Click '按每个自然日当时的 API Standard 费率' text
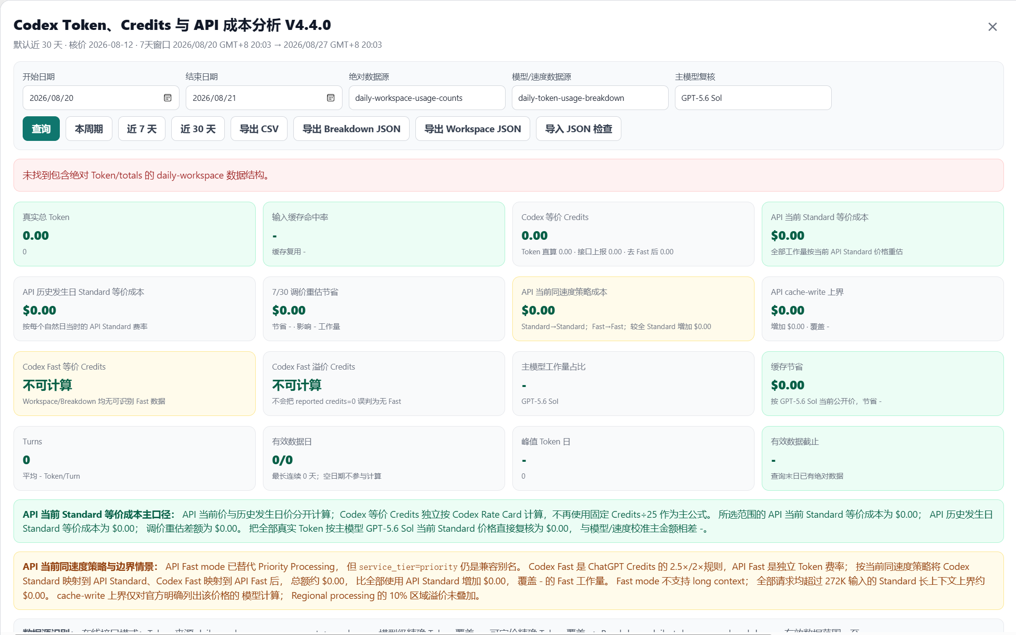The height and width of the screenshot is (635, 1016). 85,327
